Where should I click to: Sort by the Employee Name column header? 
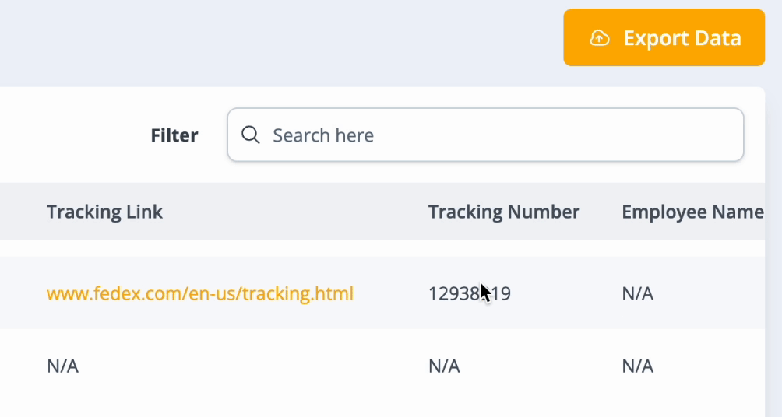(x=692, y=212)
